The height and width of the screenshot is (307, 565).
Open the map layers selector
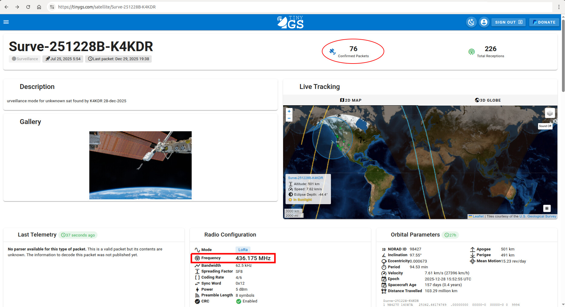point(550,113)
